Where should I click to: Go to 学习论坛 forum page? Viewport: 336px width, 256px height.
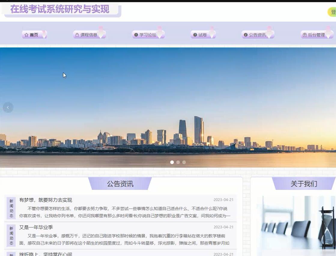coord(148,35)
